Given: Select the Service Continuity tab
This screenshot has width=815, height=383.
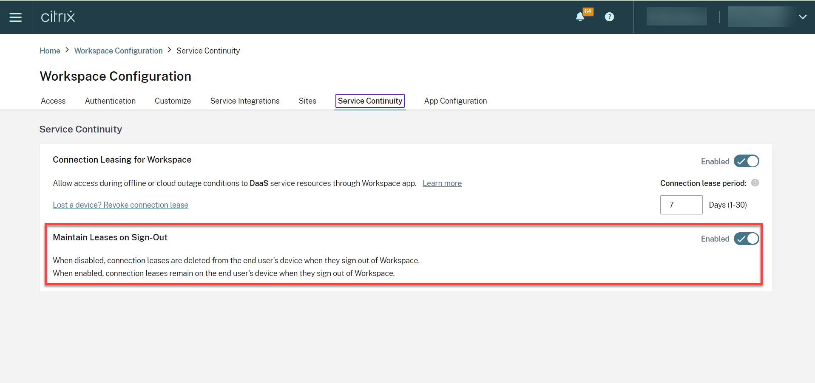Looking at the screenshot, I should tap(370, 101).
